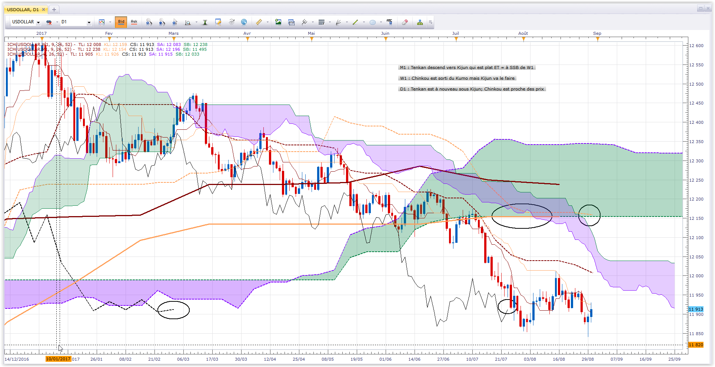715x367 pixels.
Task: Expand the vertical zoom dropdown arrow
Action: (x=196, y=22)
